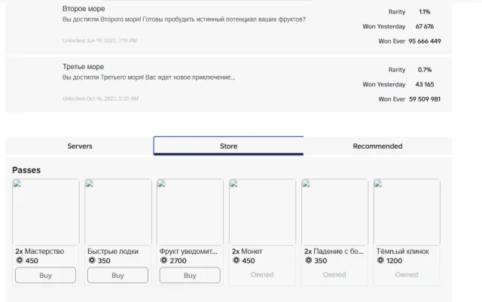The image size is (482, 302).
Task: Buy the Быстрые лодки pass
Action: click(117, 275)
